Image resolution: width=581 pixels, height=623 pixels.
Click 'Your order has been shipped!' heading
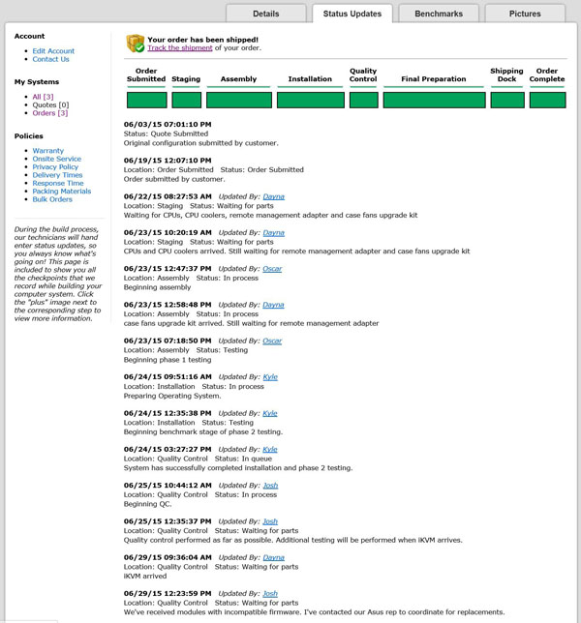tap(202, 40)
